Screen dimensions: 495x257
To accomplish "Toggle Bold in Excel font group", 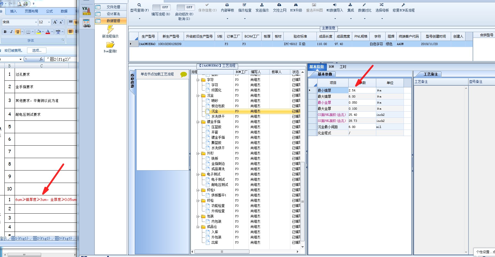I will [5, 32].
